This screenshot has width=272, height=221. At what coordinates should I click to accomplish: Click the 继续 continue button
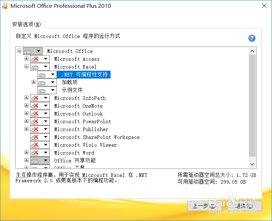(x=244, y=206)
